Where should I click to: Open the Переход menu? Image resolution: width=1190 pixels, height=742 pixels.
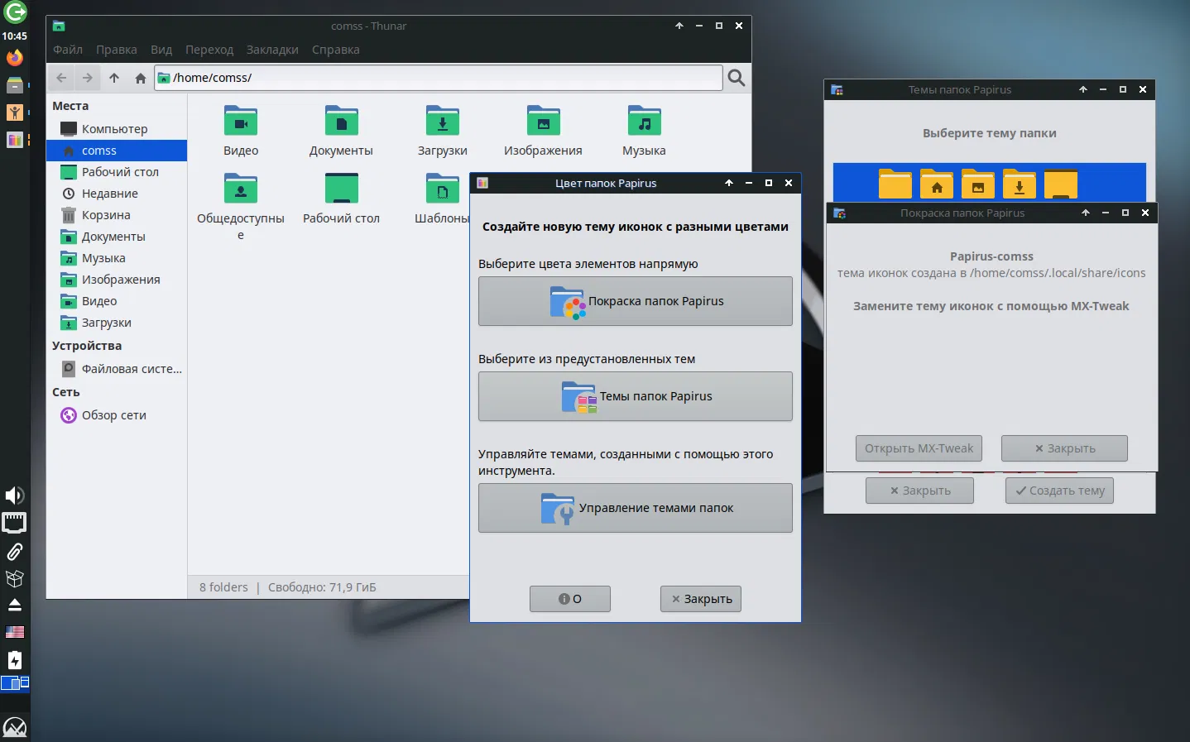[x=209, y=50]
